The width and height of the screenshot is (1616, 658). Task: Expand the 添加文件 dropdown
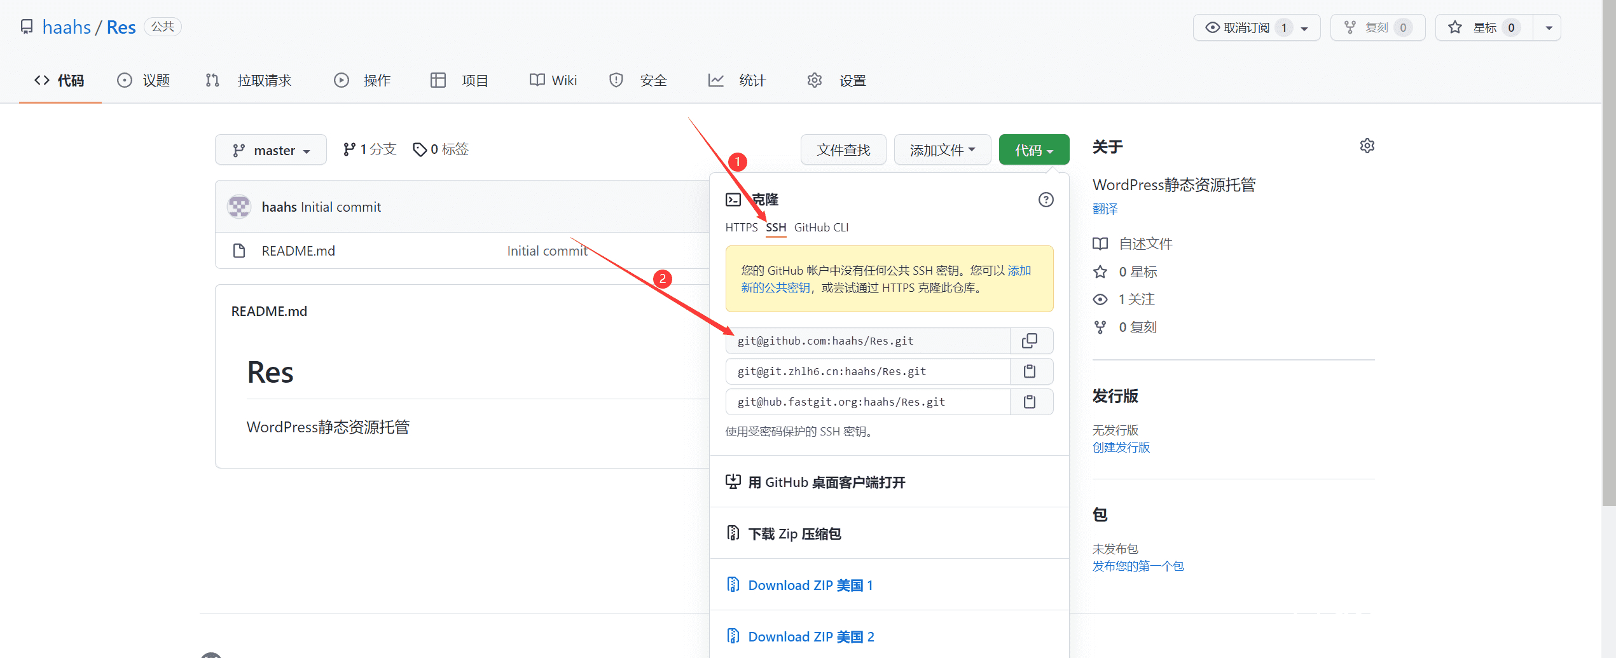pos(942,150)
